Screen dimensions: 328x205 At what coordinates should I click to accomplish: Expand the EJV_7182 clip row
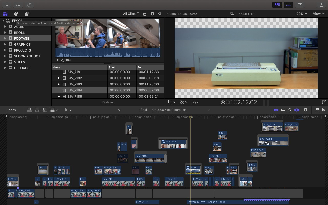tap(59, 78)
